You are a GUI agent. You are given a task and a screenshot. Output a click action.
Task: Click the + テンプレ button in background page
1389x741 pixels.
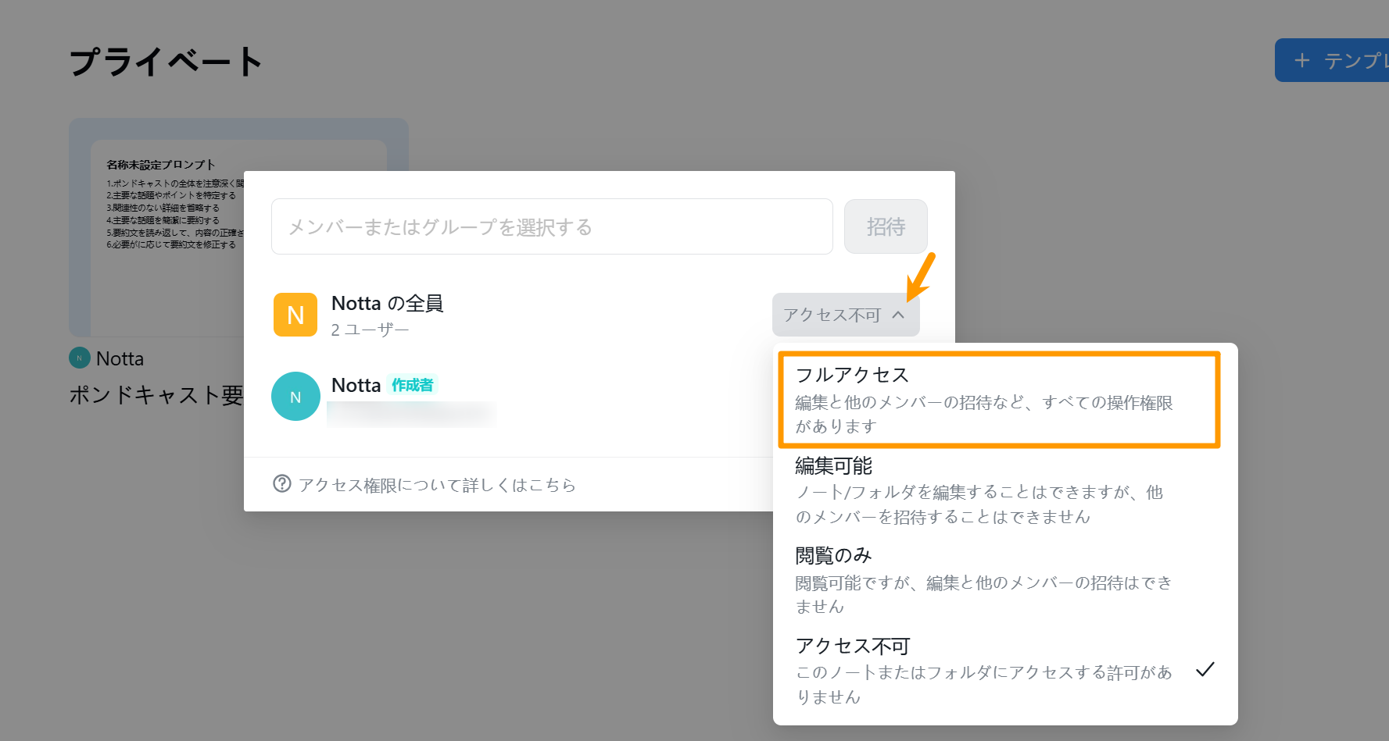tap(1332, 60)
